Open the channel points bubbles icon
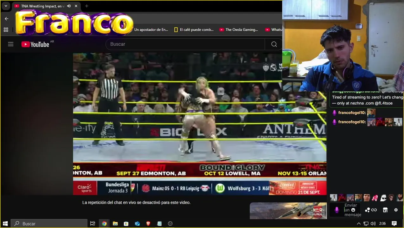 click(367, 210)
